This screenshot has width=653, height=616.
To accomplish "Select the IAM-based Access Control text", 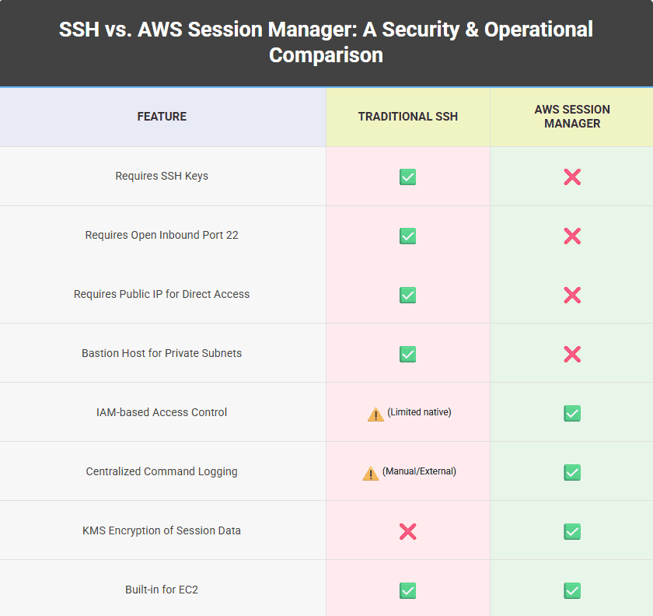I will point(162,413).
